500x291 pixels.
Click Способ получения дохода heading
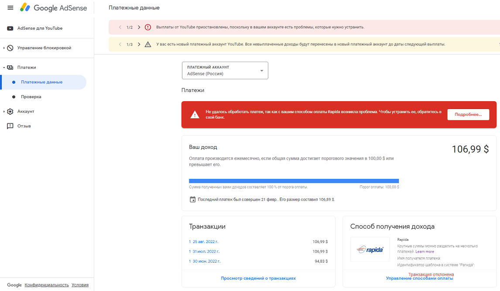392,226
